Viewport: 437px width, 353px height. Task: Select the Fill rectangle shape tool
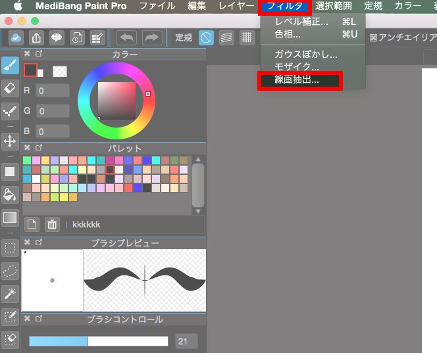coord(10,172)
